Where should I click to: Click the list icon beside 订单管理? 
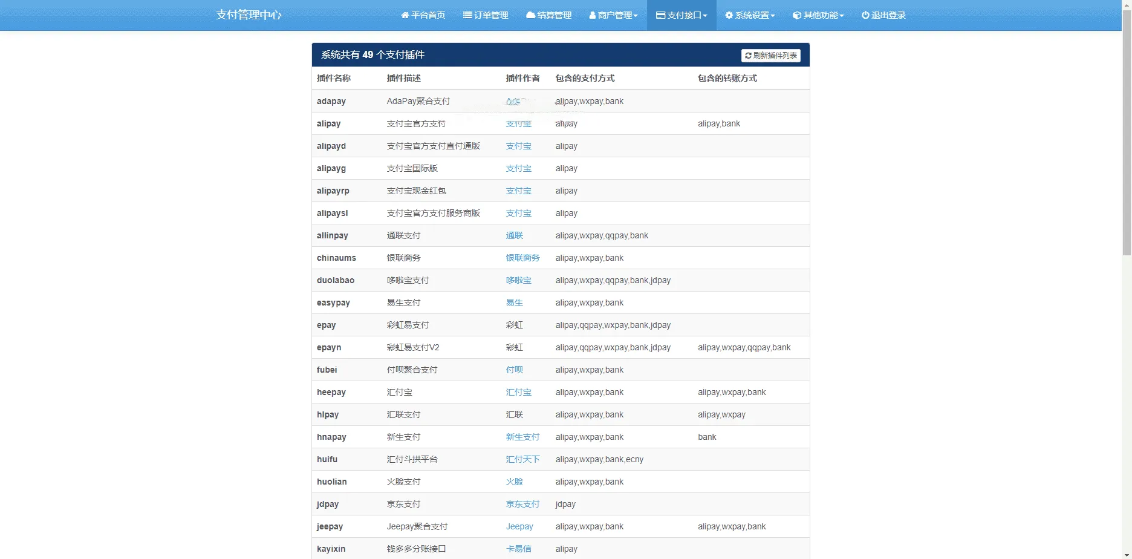pos(467,15)
